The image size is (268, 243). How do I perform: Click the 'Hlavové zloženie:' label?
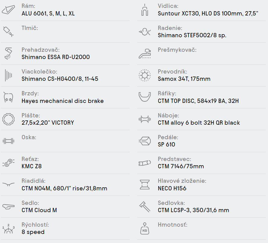click(182, 181)
